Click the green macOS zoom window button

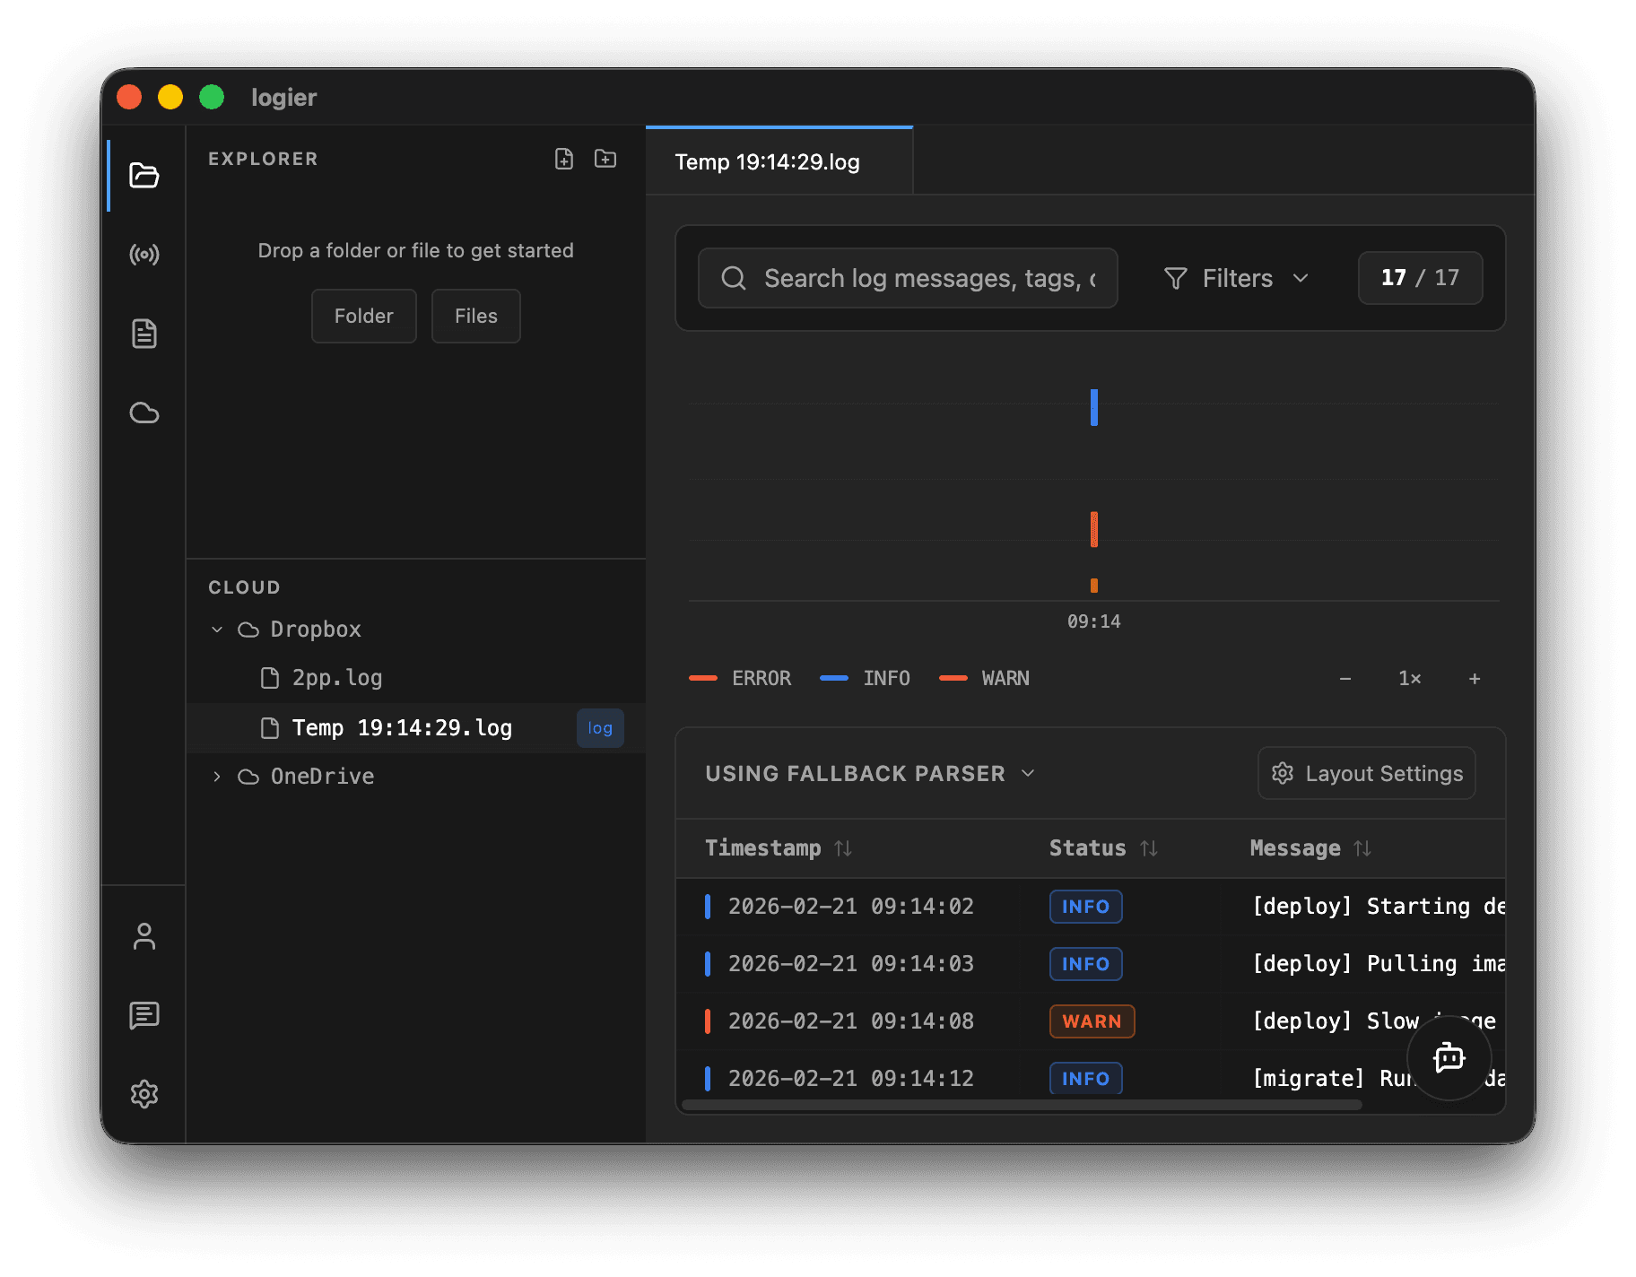pos(212,97)
